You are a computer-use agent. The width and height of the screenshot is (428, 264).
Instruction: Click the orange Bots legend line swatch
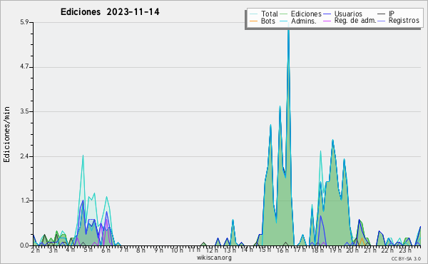253,21
